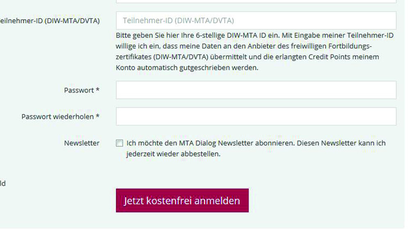This screenshot has width=408, height=229.
Task: Enable the MTA Dialog Newsletter checkbox
Action: tap(119, 143)
